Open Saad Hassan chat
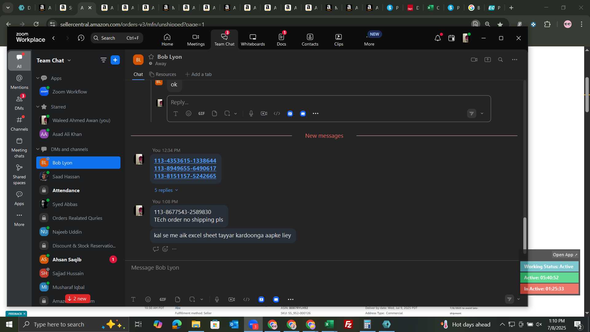This screenshot has height=332, width=590. point(78,176)
